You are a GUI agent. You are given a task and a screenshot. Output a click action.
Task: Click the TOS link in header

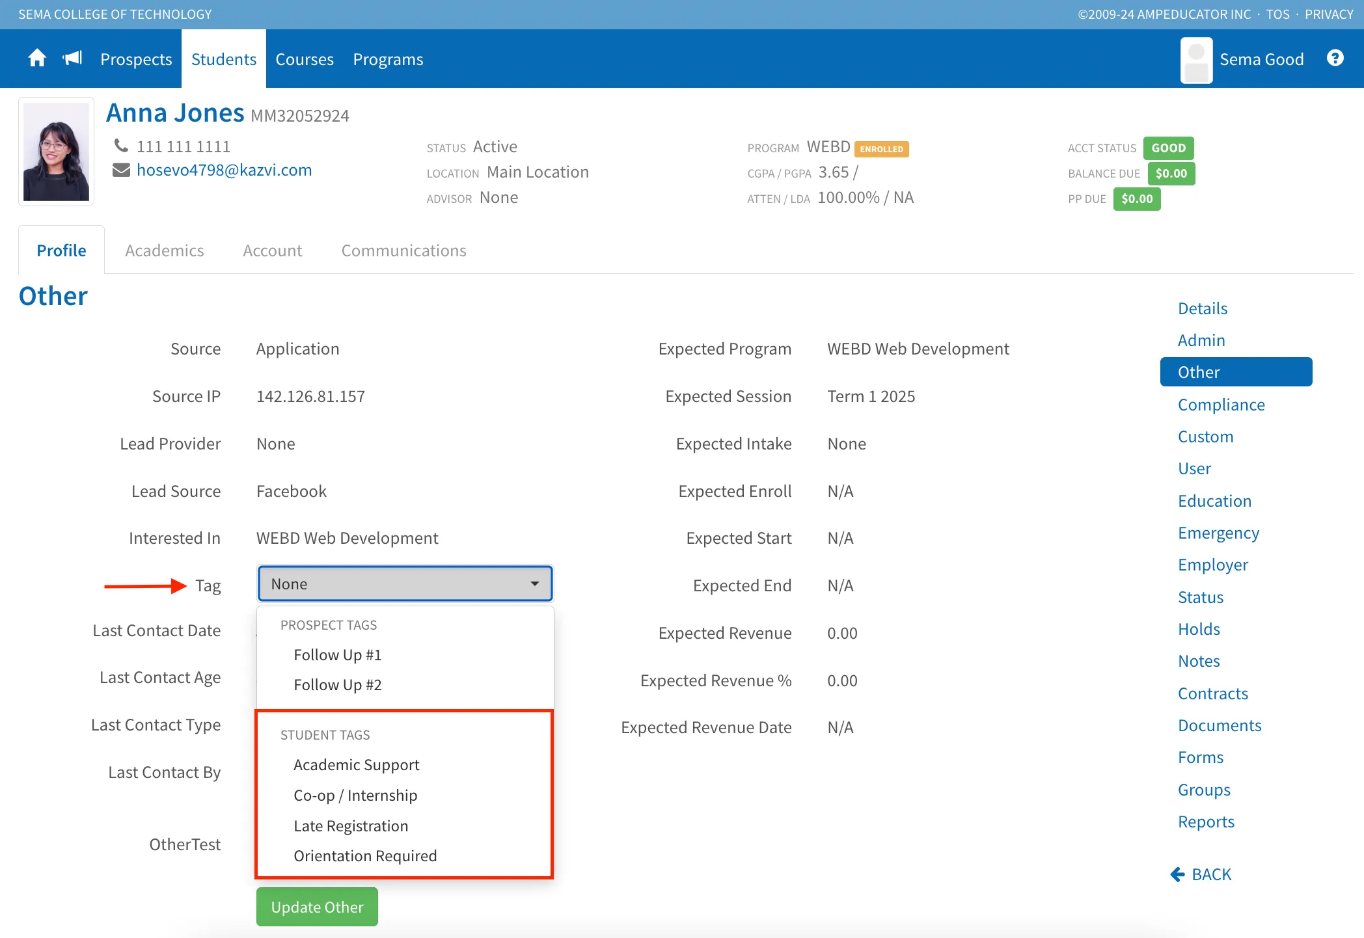(x=1277, y=14)
